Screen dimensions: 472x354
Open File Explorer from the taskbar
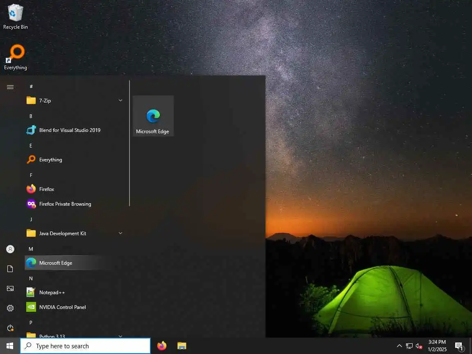[x=182, y=346]
